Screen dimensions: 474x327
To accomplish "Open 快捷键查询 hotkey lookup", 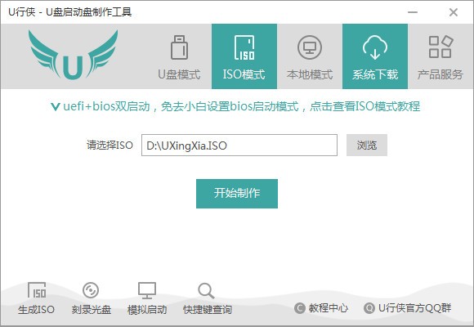I will coord(208,299).
